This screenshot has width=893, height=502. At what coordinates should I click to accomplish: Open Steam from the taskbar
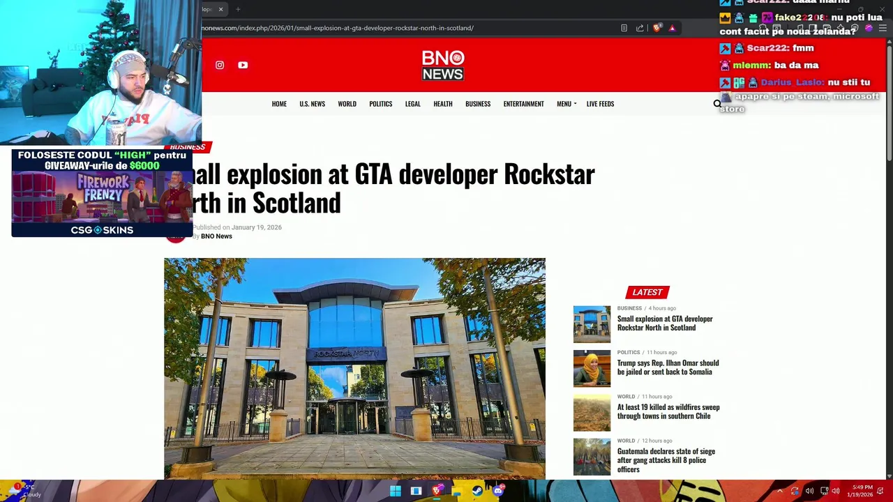click(x=477, y=491)
